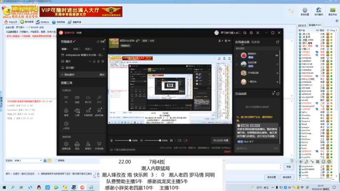Open the 常规模式 mode dropdown
Viewport: 340px width, 191px height.
(x=68, y=42)
